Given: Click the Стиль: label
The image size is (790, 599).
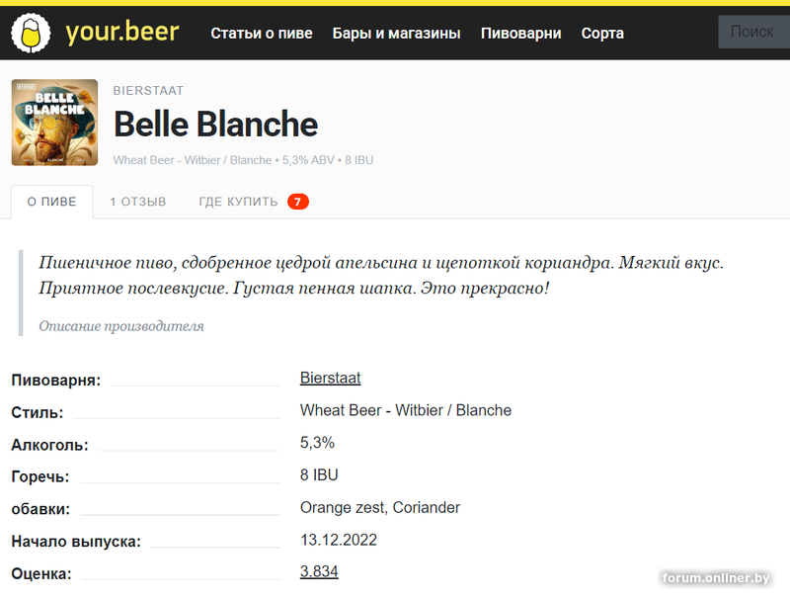Looking at the screenshot, I should pyautogui.click(x=38, y=412).
